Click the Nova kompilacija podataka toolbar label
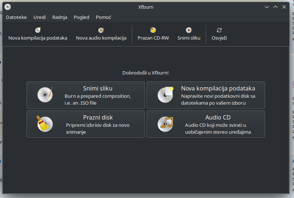The image size is (294, 198). coord(38,38)
